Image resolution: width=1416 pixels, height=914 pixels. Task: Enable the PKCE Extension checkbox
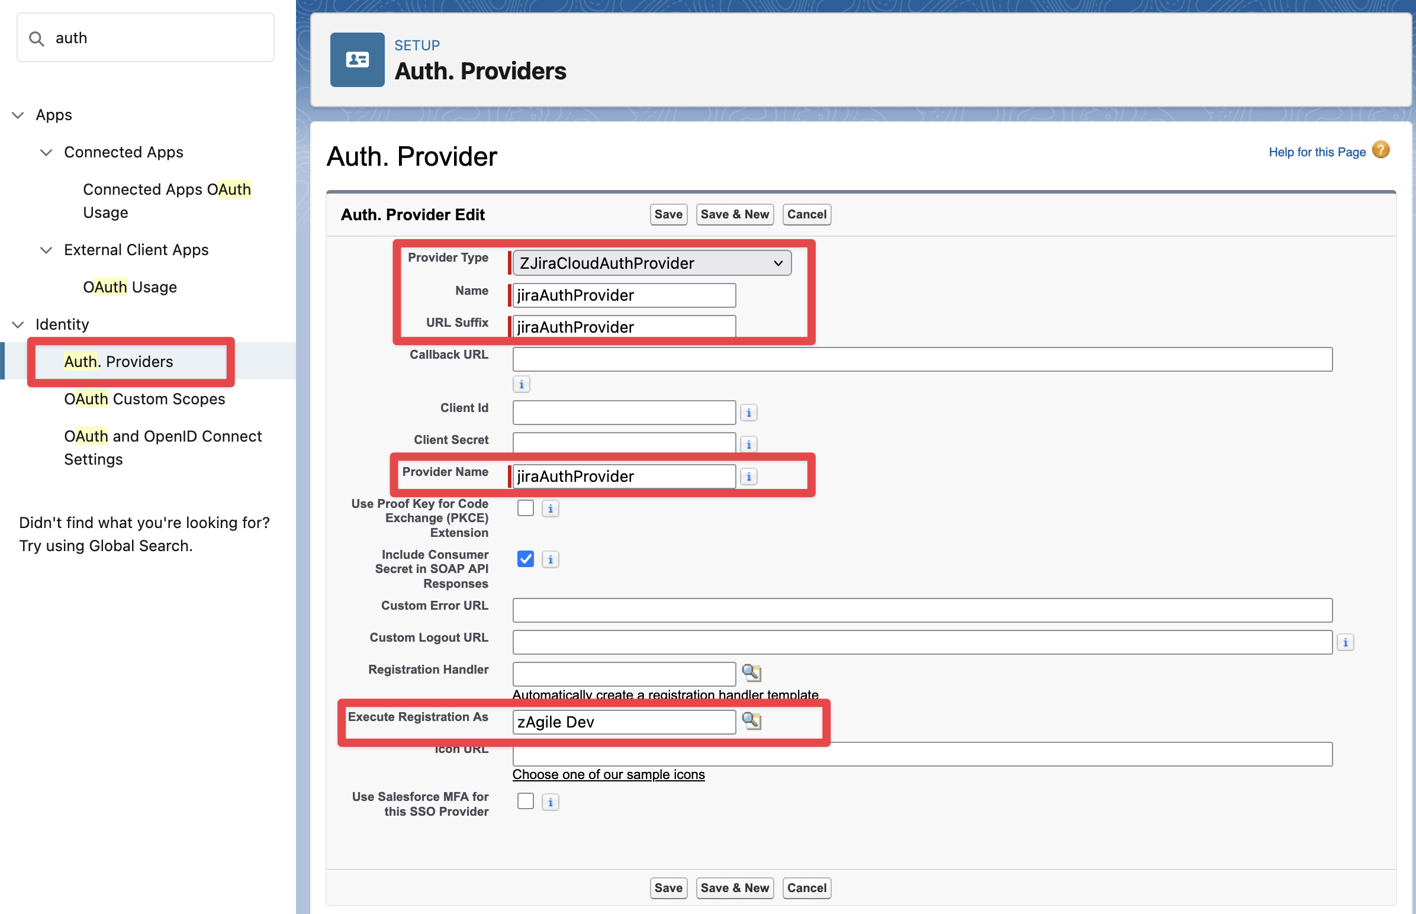(525, 508)
